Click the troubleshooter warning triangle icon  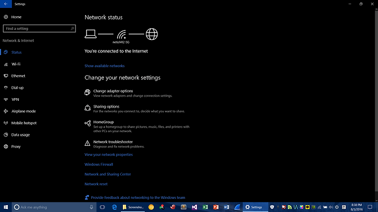[x=87, y=143]
